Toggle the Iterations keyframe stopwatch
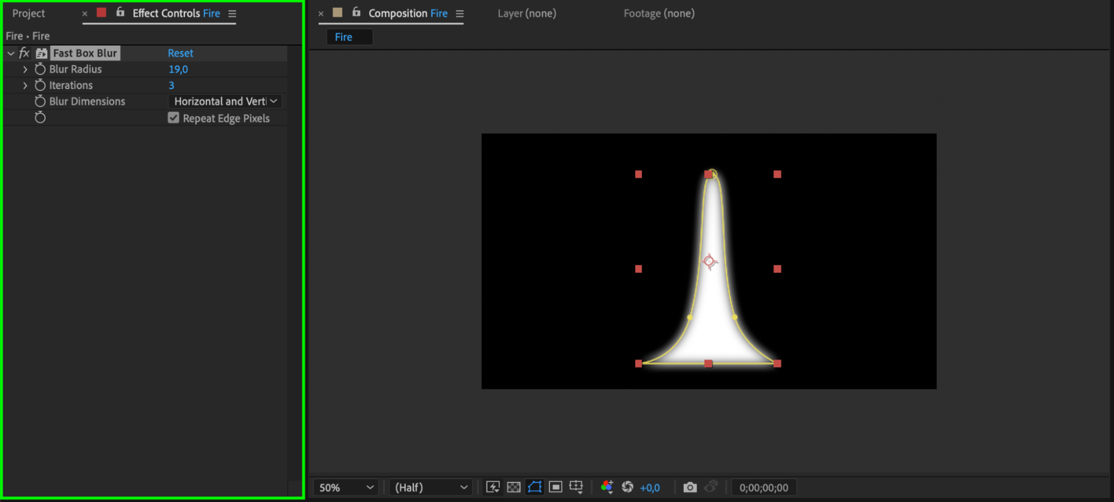Screen dimensions: 1114x502 pos(40,85)
